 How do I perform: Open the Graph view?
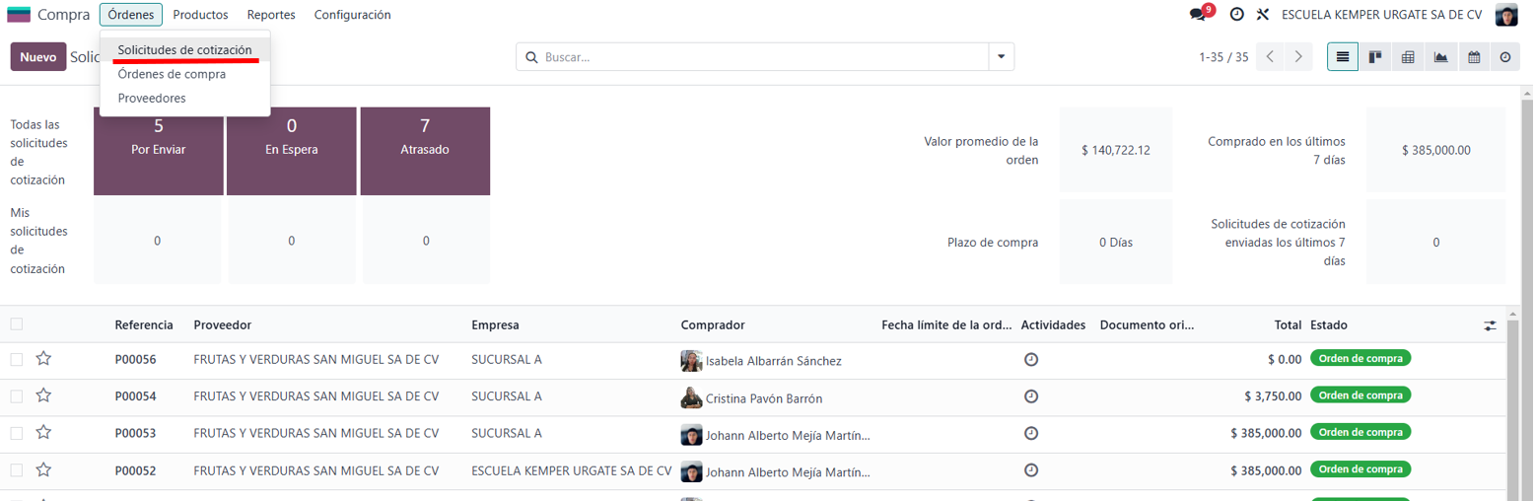(1440, 57)
